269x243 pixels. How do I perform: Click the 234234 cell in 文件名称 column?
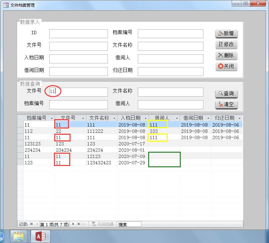click(x=102, y=150)
